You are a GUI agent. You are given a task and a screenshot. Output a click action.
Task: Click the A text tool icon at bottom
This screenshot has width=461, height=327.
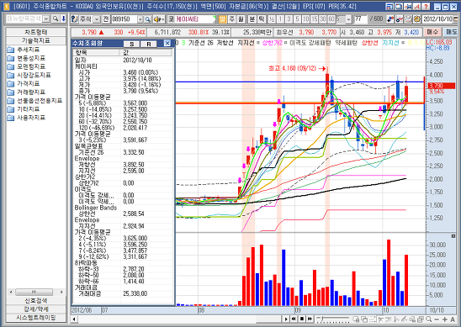point(453,319)
